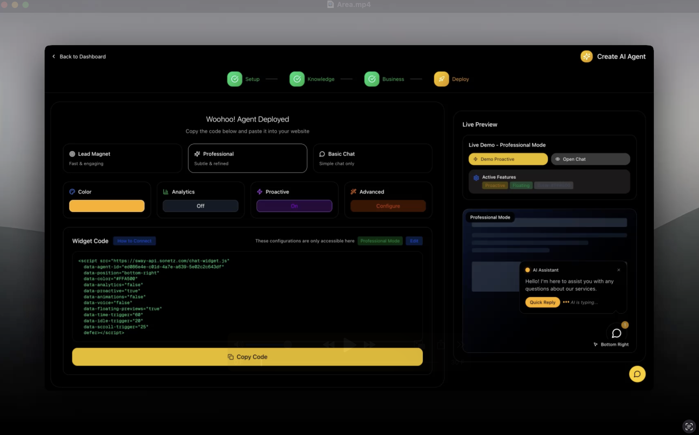The width and height of the screenshot is (699, 435).
Task: Click the back arrow to Dashboard
Action: (54, 56)
